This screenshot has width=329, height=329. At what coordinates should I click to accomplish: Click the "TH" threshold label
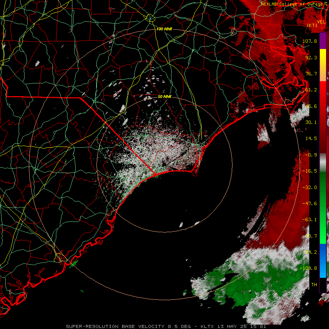pyautogui.click(x=314, y=285)
